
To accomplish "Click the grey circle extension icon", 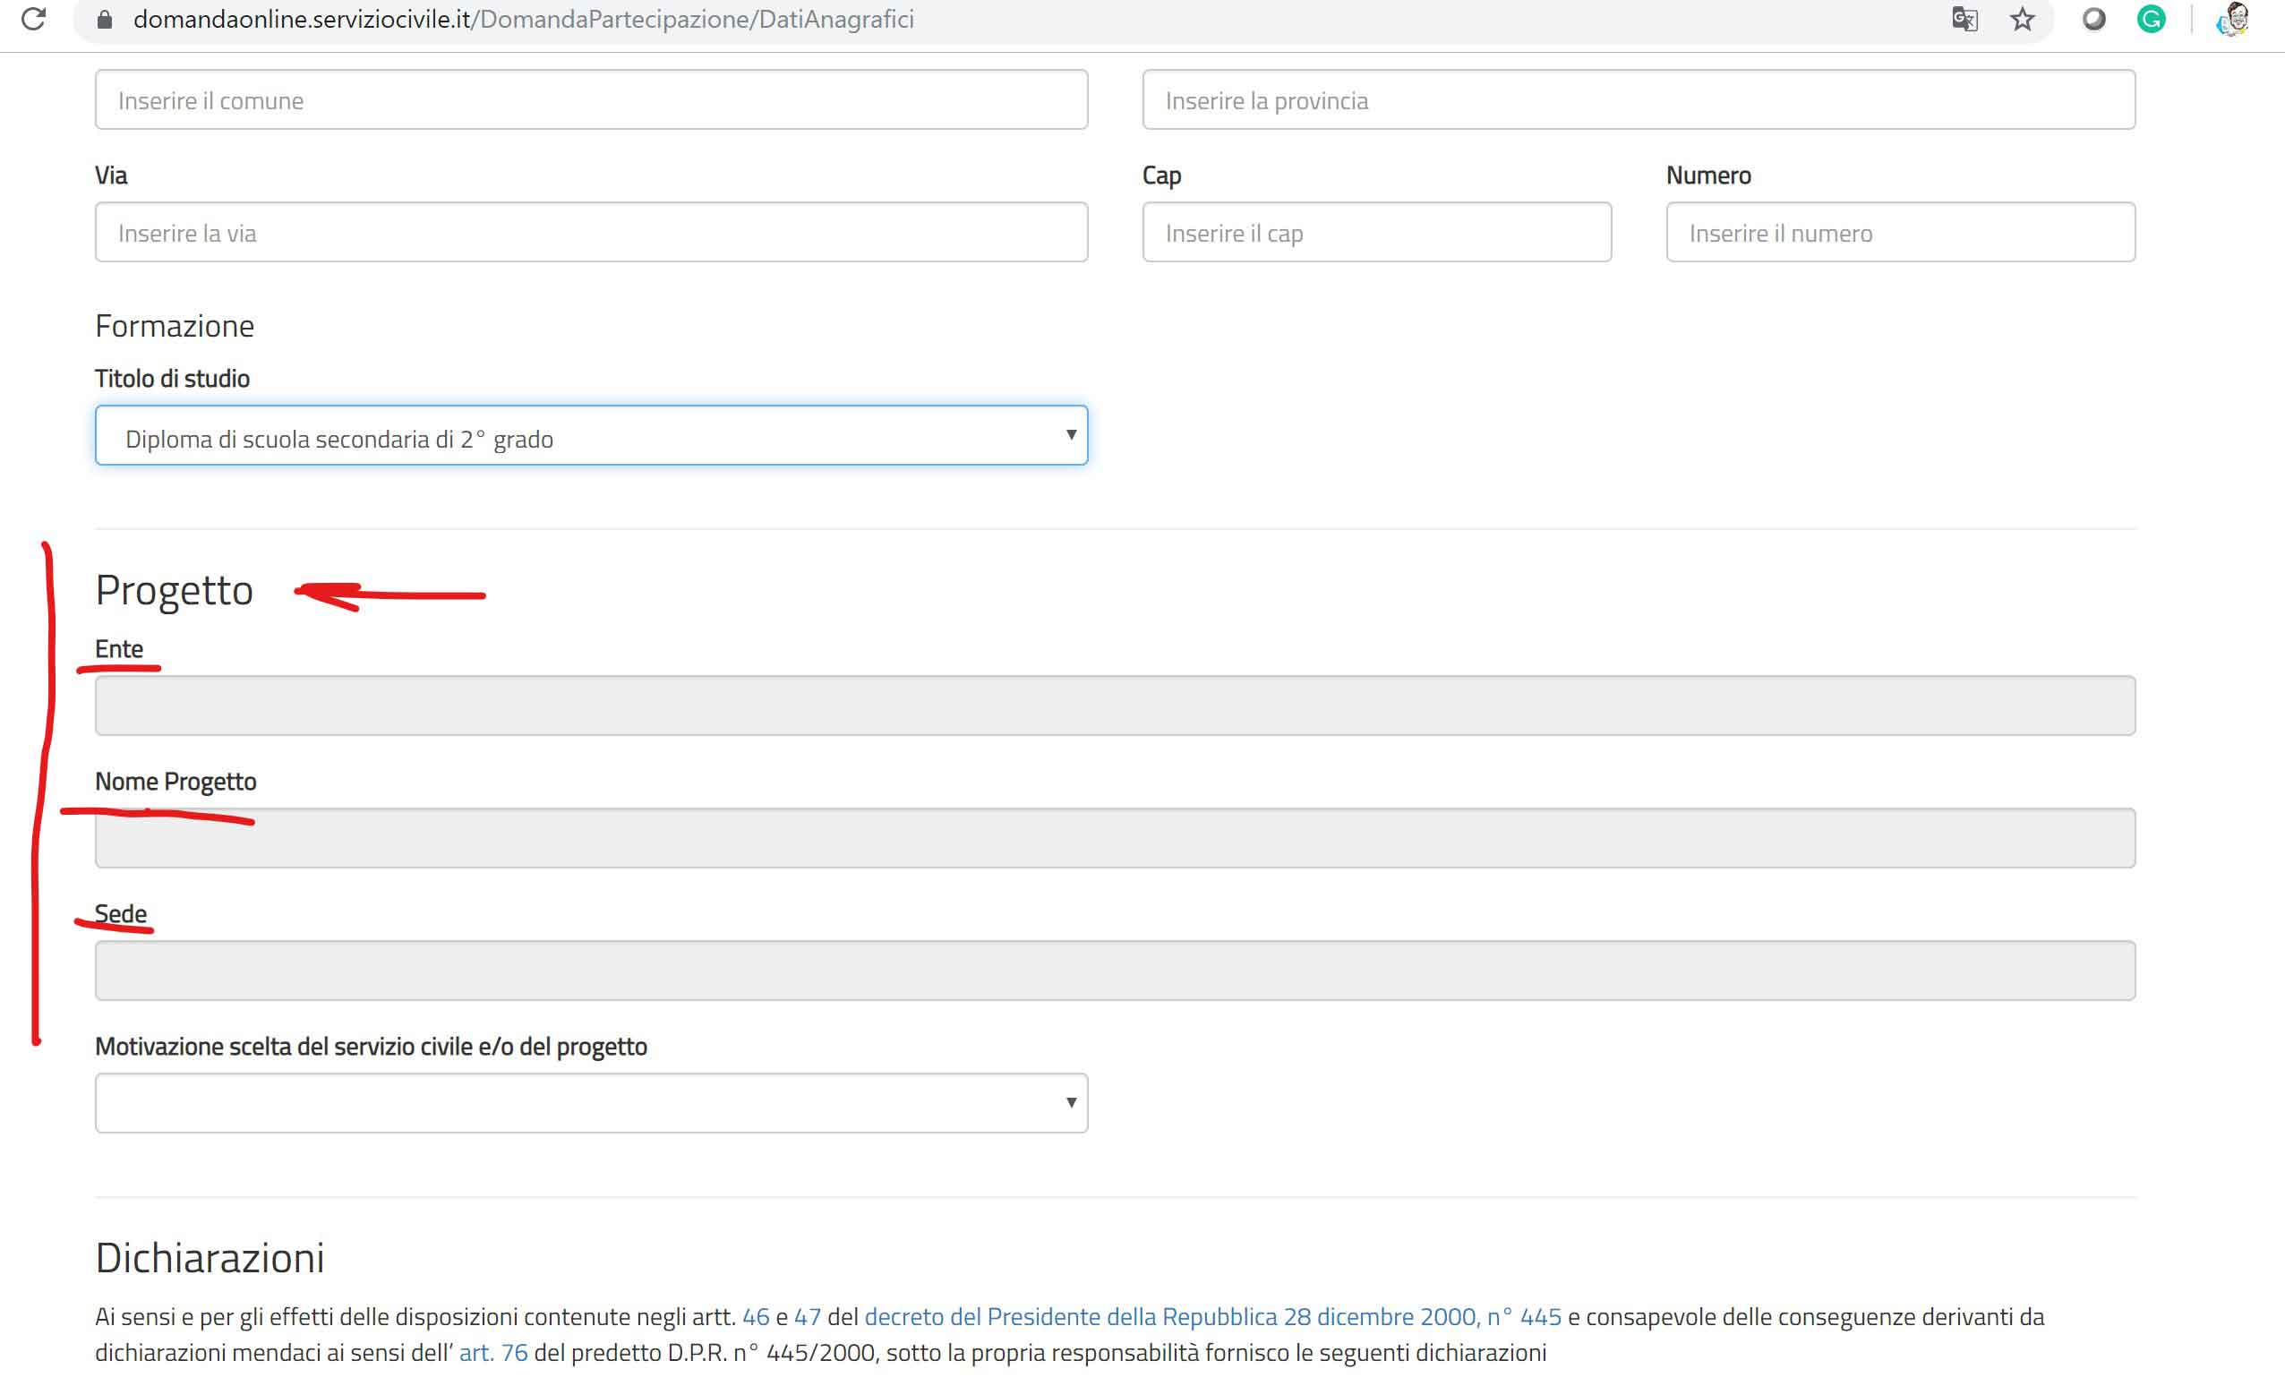I will pos(2093,20).
